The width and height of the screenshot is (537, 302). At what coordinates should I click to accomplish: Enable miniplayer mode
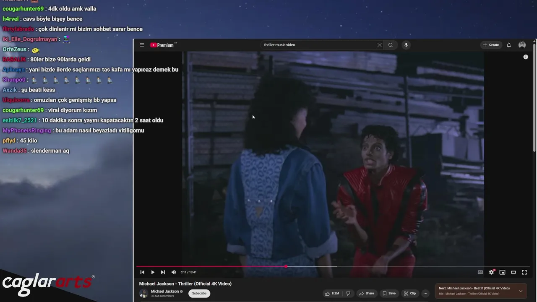[502, 272]
